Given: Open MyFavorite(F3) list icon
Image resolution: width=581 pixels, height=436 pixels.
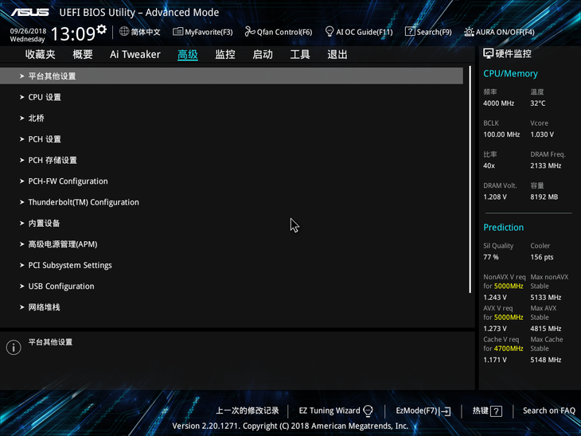Looking at the screenshot, I should (177, 32).
